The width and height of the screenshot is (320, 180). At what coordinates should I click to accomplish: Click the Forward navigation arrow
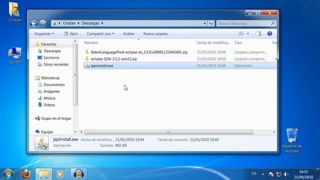pos(42,23)
